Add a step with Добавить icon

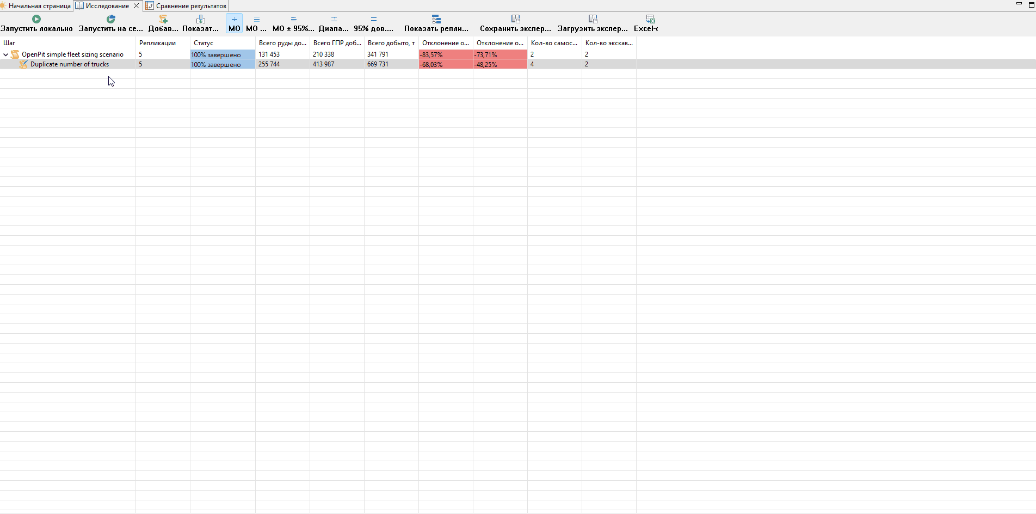pyautogui.click(x=163, y=19)
